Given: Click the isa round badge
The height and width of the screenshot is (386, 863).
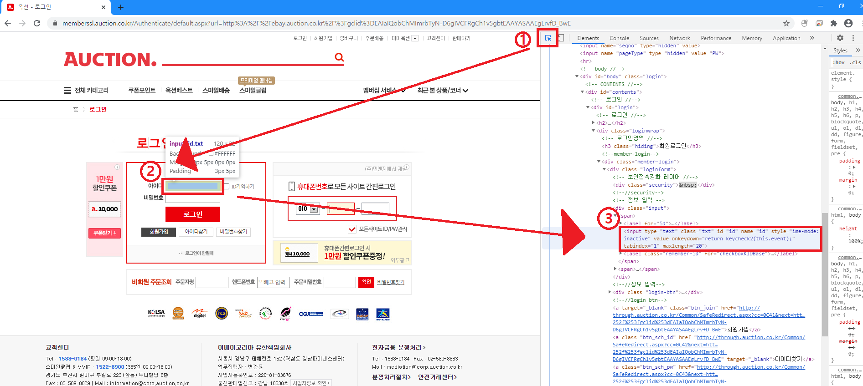Looking at the screenshot, I should tap(222, 313).
